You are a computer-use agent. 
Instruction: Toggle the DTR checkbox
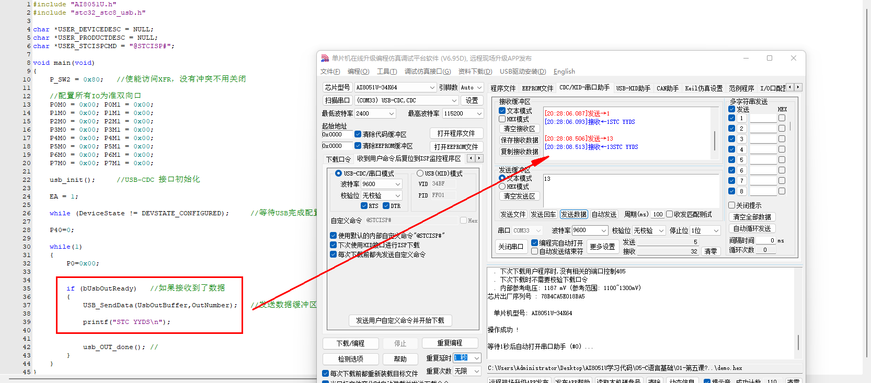click(386, 206)
